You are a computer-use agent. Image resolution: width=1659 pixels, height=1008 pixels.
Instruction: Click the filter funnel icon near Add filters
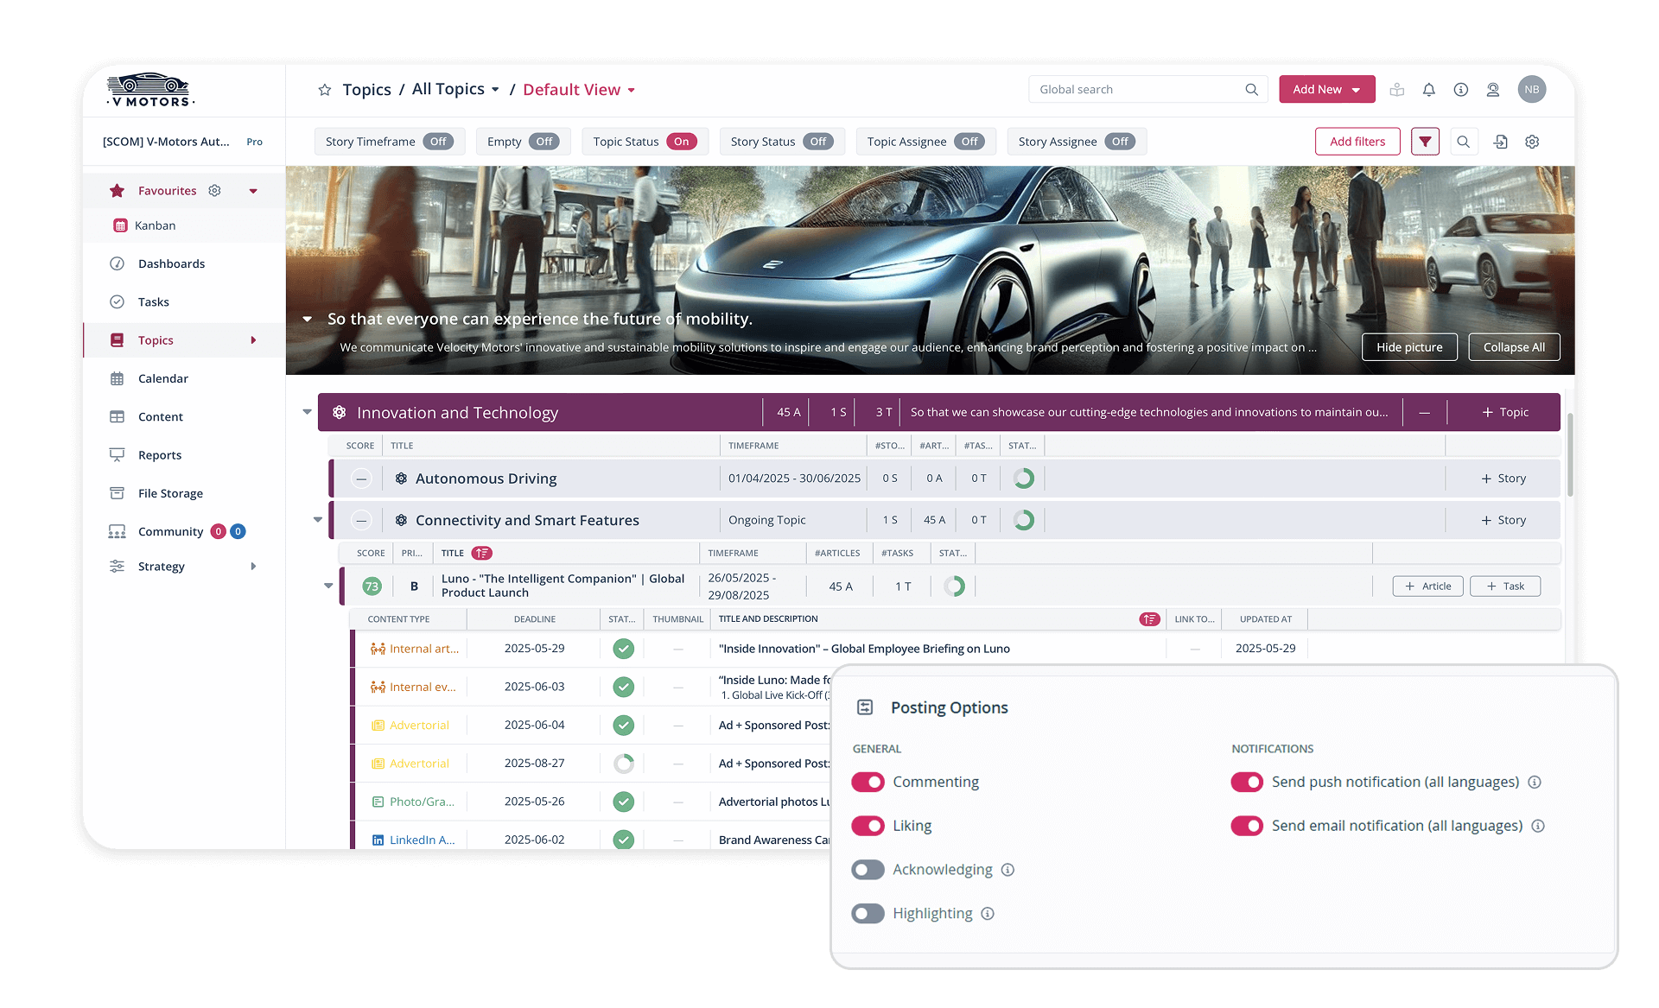(x=1425, y=141)
